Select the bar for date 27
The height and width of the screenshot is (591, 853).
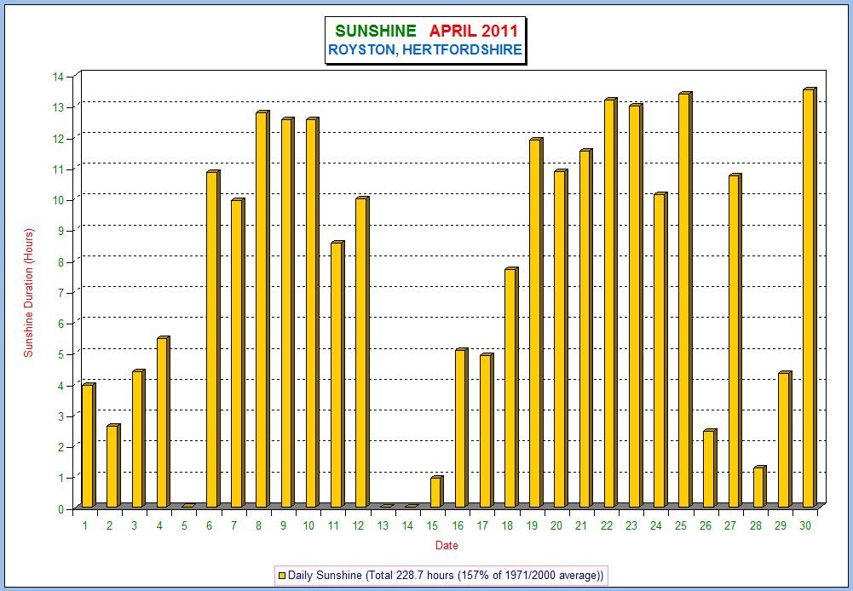[x=735, y=341]
